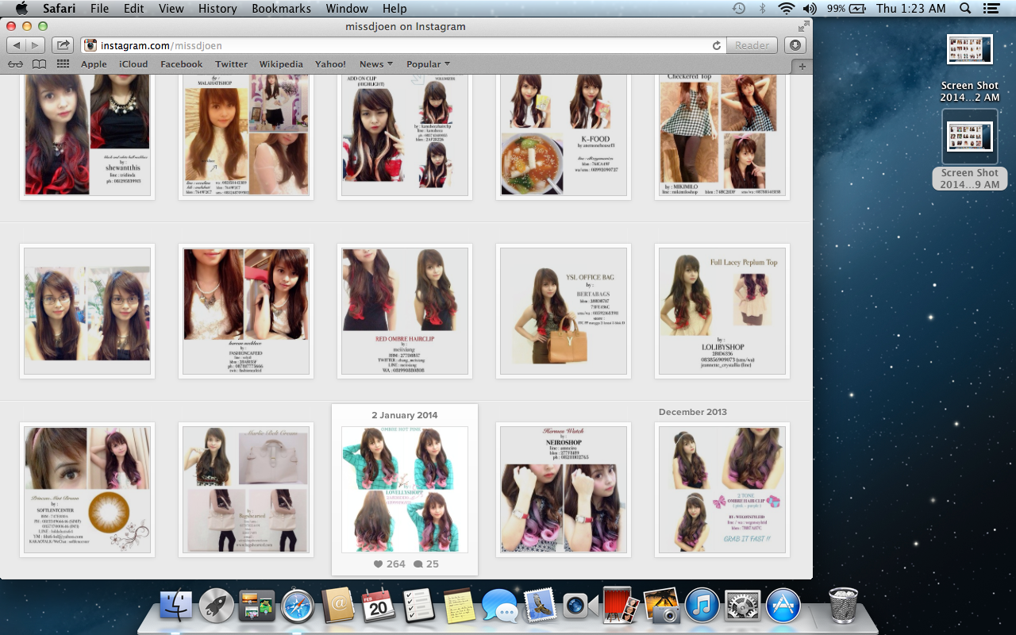This screenshot has height=635, width=1016.
Task: Show bookmarks with the open book icon
Action: pyautogui.click(x=39, y=64)
